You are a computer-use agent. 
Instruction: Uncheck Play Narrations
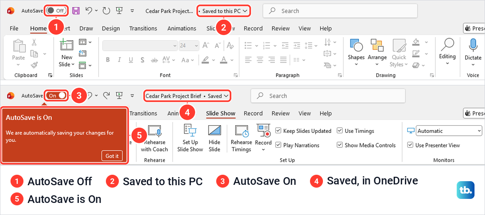tap(278, 145)
